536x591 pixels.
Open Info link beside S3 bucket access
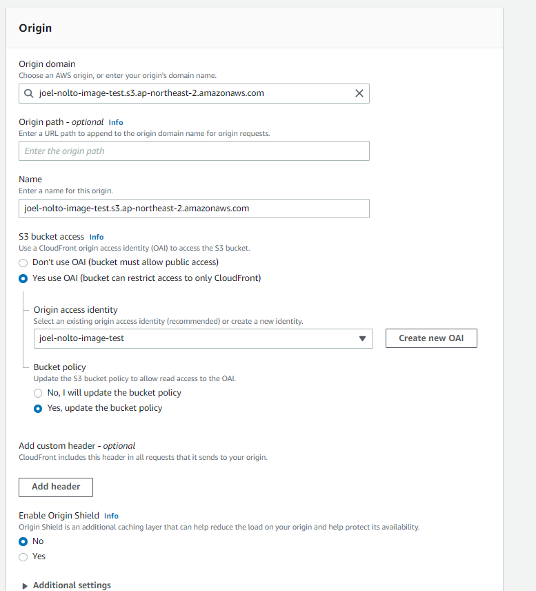coord(97,237)
